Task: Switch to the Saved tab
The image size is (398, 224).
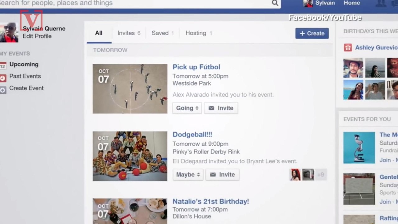Action: (163, 33)
